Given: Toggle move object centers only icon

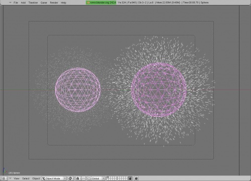Looking at the screenshot, I should point(84,178).
